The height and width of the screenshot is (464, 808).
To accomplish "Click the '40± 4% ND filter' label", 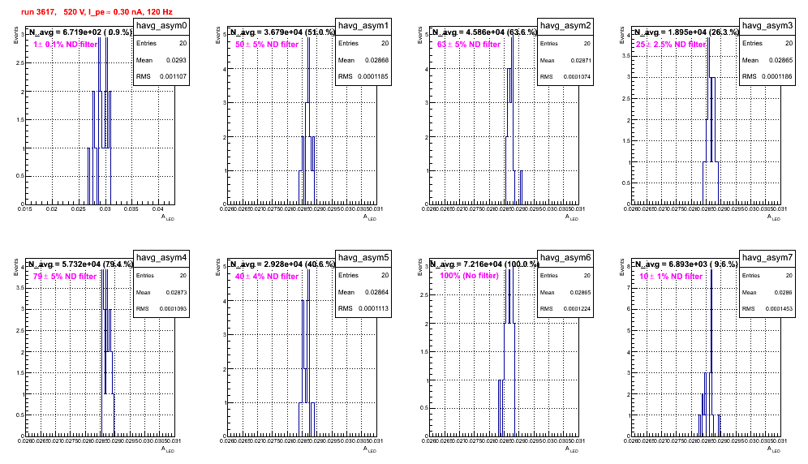I will point(267,277).
